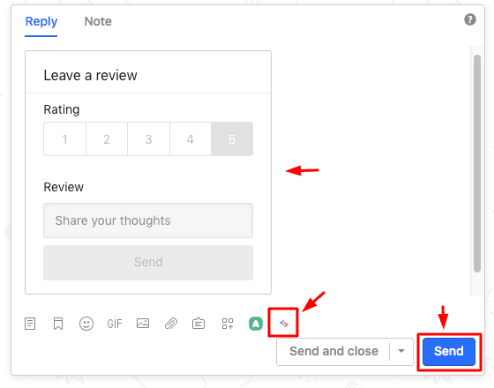Open the clipboard article insert icon
The width and height of the screenshot is (494, 388).
(x=198, y=324)
